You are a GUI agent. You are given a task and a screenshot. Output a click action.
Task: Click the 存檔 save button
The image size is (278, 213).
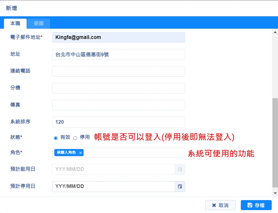pyautogui.click(x=256, y=205)
